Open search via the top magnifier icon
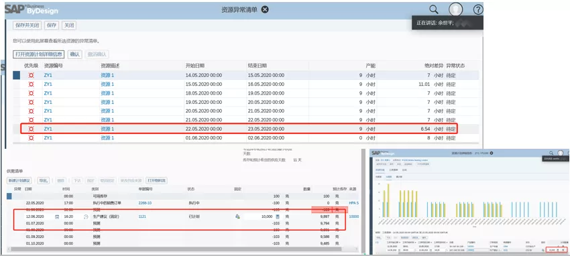This screenshot has height=256, width=570. click(x=434, y=9)
